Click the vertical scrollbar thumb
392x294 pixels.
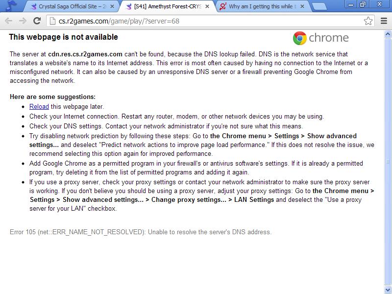click(388, 162)
